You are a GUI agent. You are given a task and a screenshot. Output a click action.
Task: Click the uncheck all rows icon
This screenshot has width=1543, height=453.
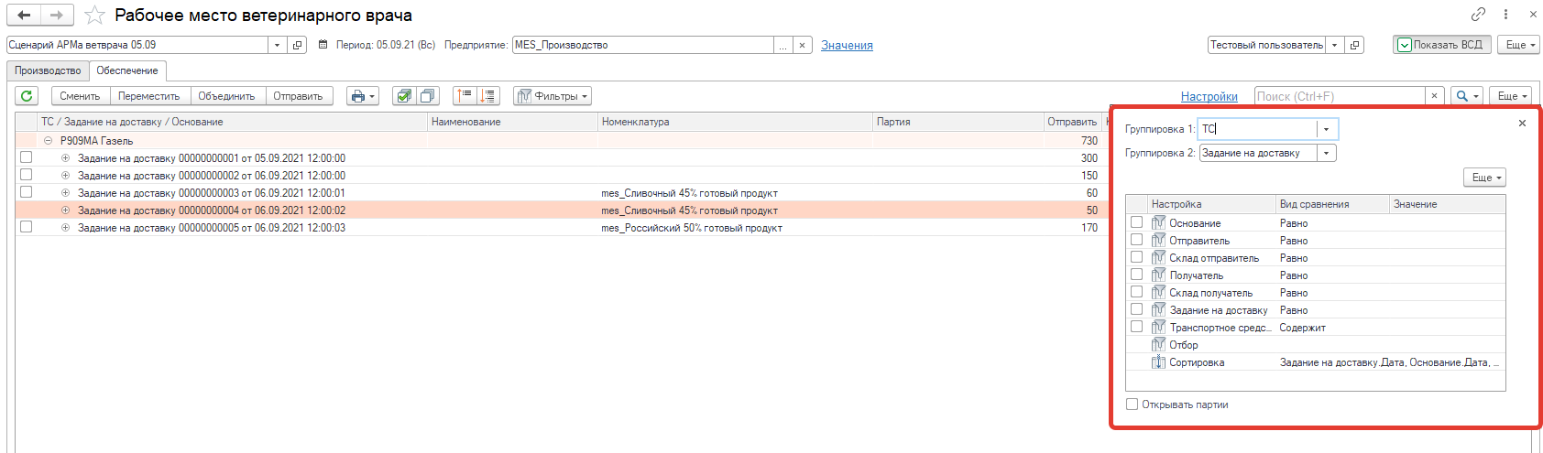click(x=427, y=96)
